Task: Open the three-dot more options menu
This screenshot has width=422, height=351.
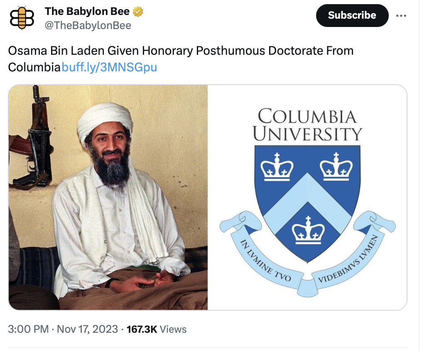Action: [401, 16]
